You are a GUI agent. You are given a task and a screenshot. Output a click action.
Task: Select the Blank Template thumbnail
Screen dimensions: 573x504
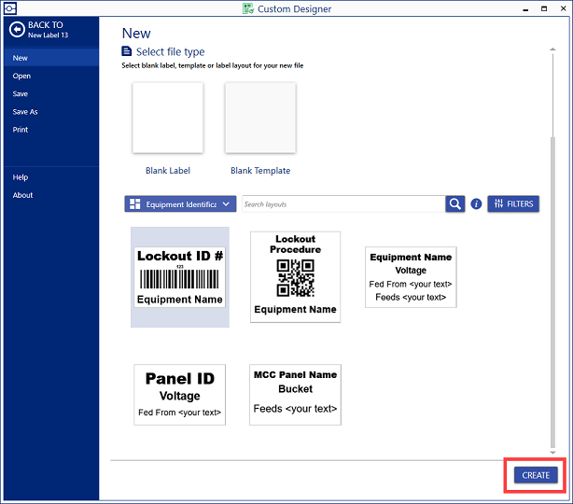coord(260,118)
